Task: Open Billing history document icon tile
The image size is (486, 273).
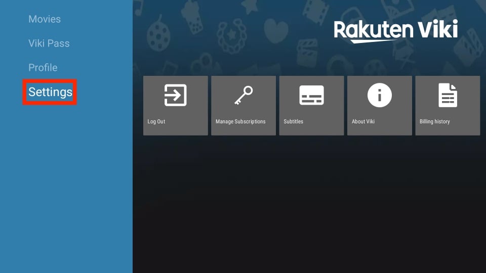Action: pos(448,106)
